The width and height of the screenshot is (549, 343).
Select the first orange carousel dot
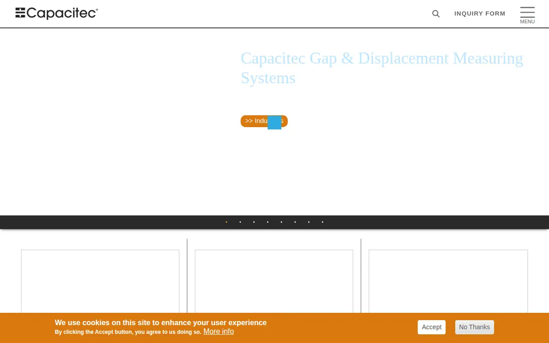point(226,222)
